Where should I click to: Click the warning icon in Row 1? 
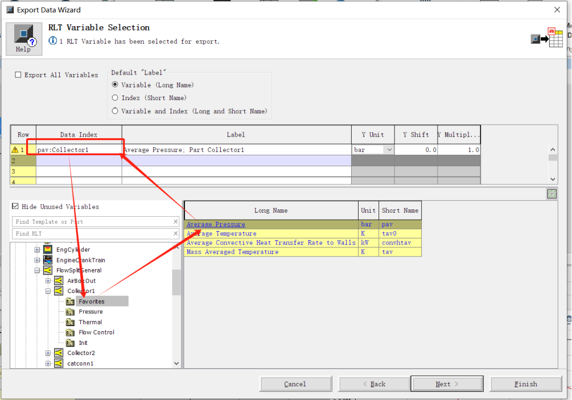(15, 150)
